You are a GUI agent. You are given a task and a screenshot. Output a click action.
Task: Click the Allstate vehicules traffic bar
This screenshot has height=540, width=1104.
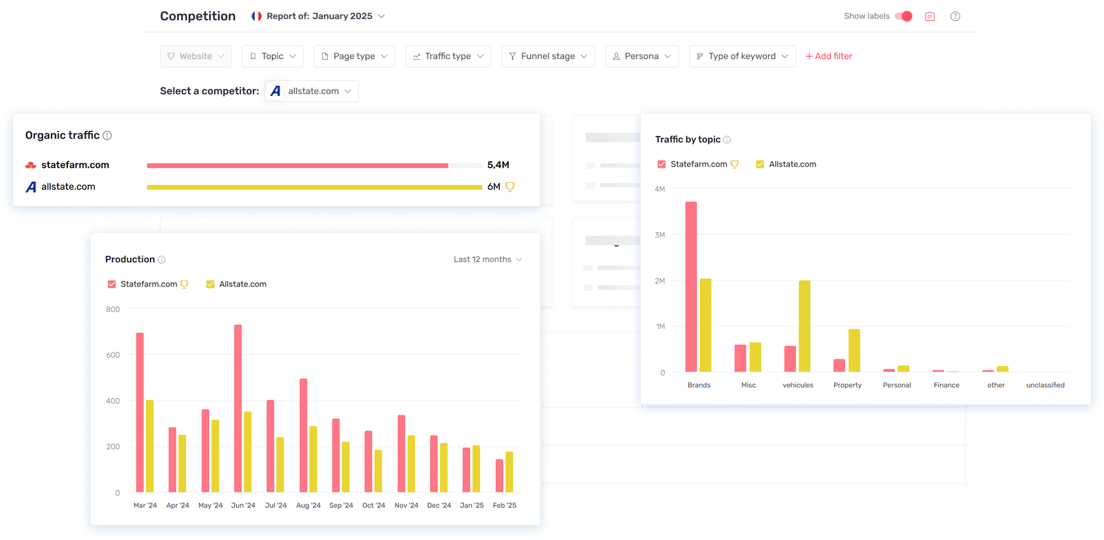[805, 326]
